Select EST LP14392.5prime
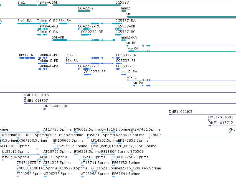This screenshot has width=236, height=178. point(105,141)
